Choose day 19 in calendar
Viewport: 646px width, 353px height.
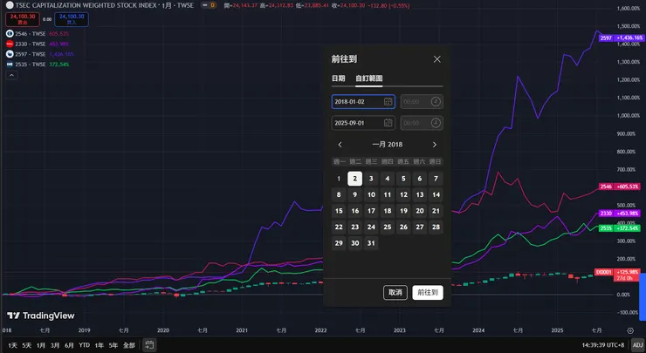(x=403, y=211)
